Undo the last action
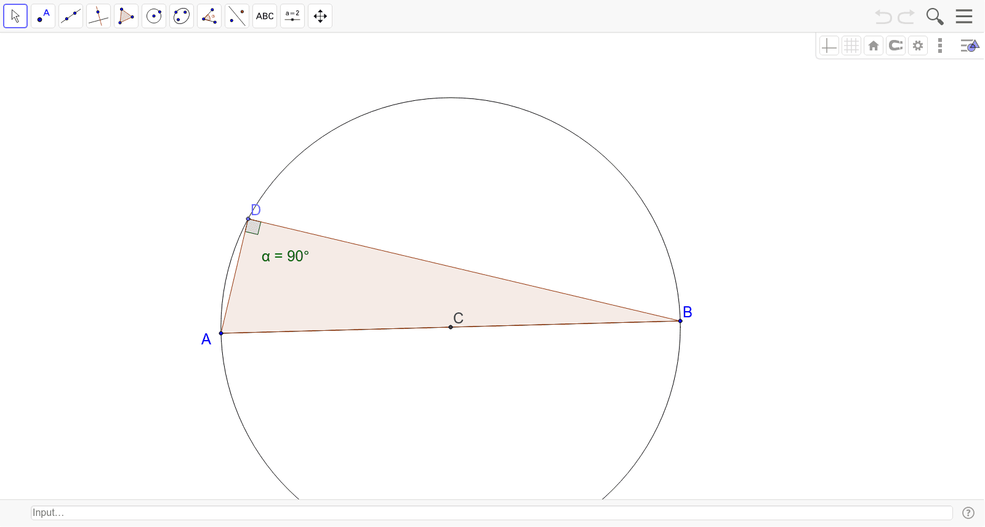 tap(883, 17)
